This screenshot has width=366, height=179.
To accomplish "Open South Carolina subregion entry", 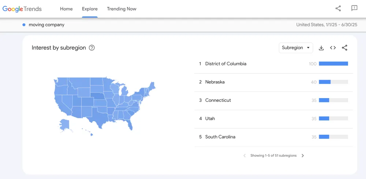I will point(273,137).
